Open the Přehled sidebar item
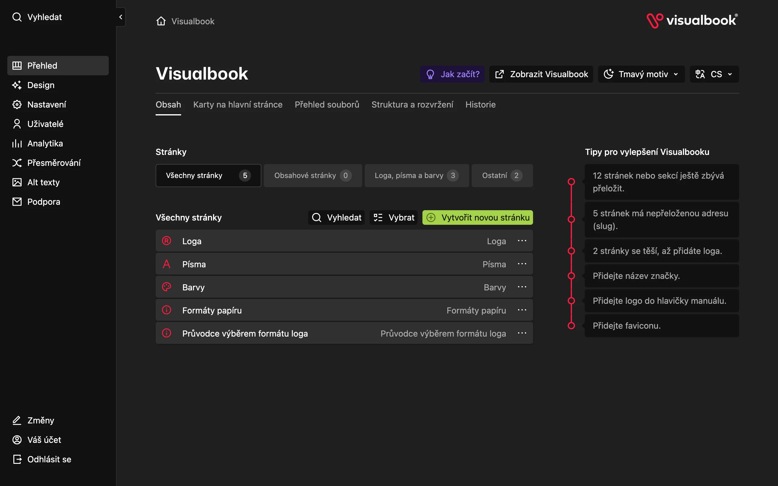The height and width of the screenshot is (486, 778). (58, 66)
